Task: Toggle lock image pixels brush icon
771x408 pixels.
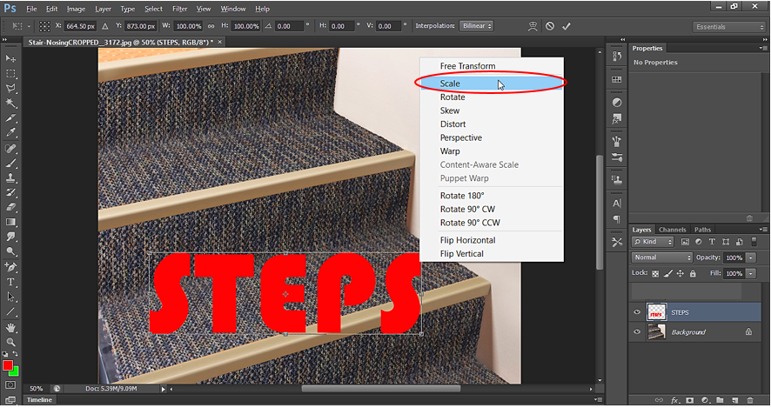Action: (x=667, y=273)
